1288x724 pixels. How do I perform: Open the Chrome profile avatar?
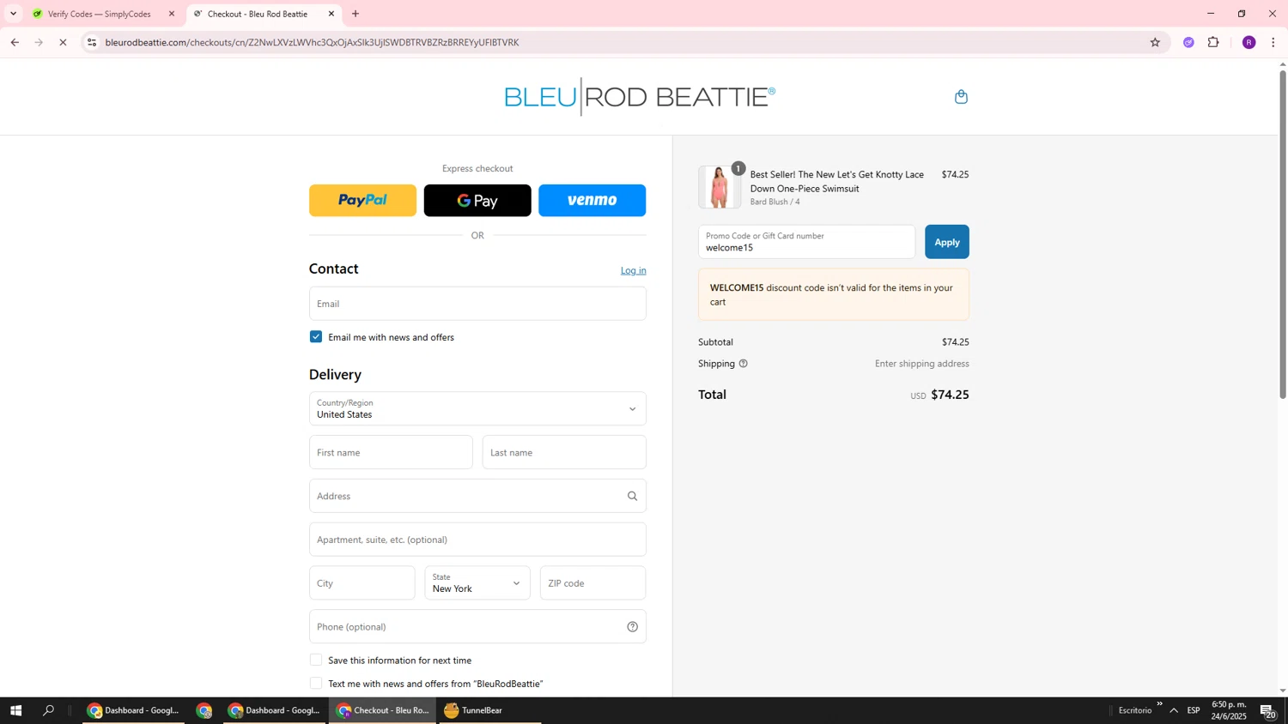(1249, 42)
